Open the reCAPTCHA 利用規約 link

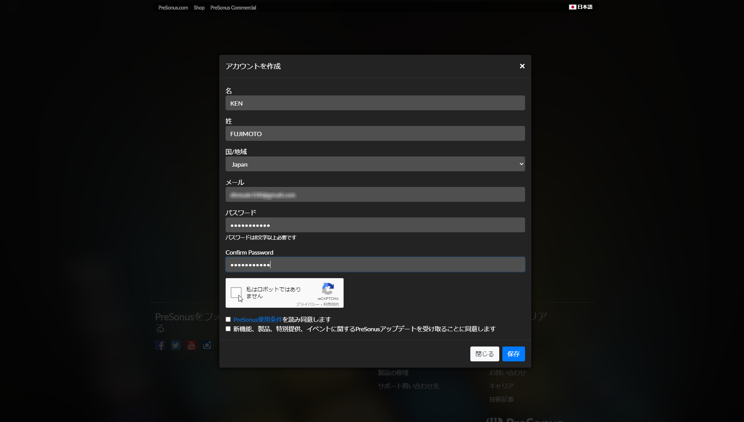pyautogui.click(x=331, y=304)
